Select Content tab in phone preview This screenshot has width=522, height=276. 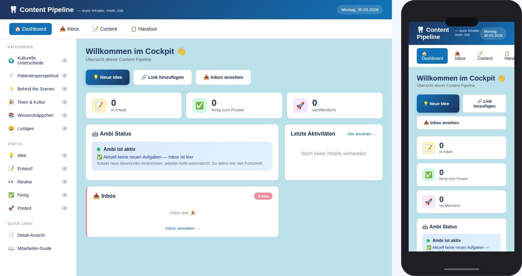pyautogui.click(x=485, y=56)
